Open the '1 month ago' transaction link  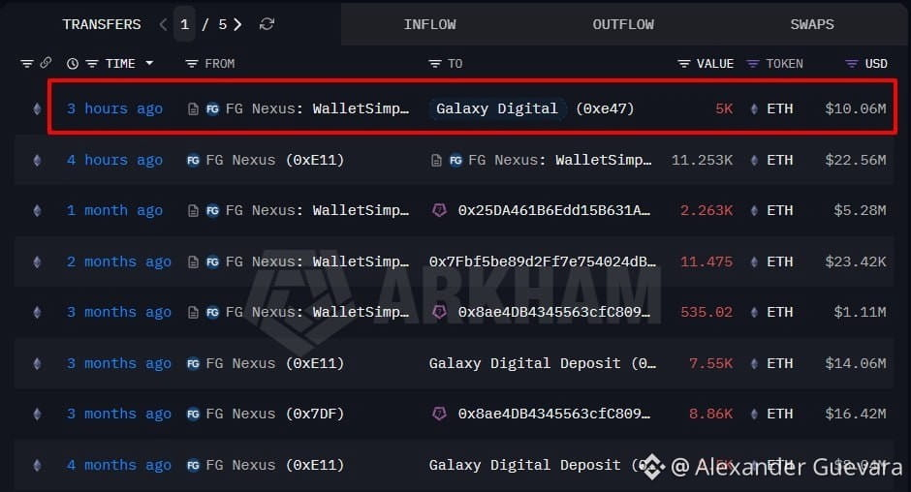[x=114, y=210]
